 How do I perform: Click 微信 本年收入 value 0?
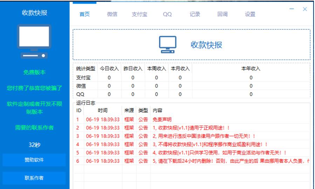click(x=251, y=86)
